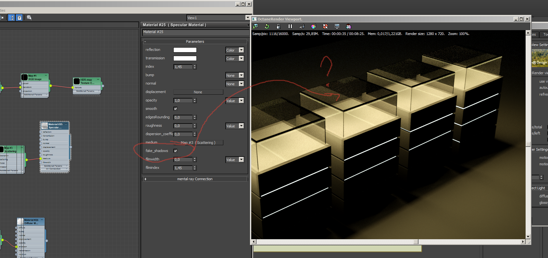
Task: Click the opacity value field
Action: [x=183, y=100]
